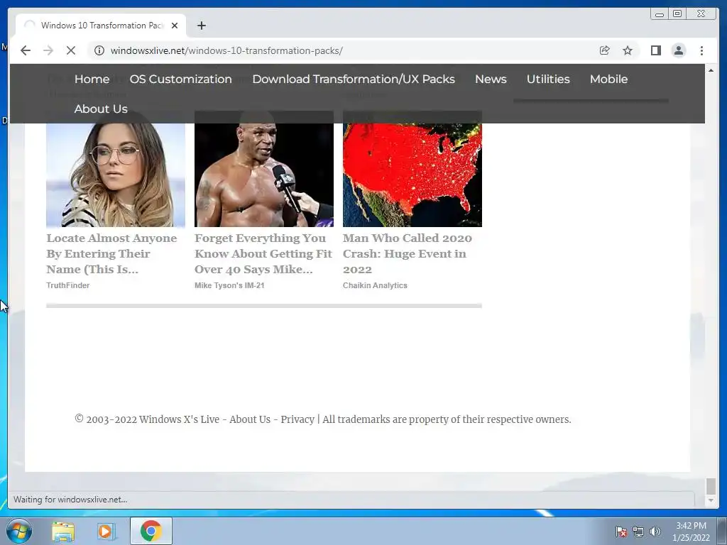Open the network tray icon
Viewport: 727px width, 545px height.
tap(638, 532)
